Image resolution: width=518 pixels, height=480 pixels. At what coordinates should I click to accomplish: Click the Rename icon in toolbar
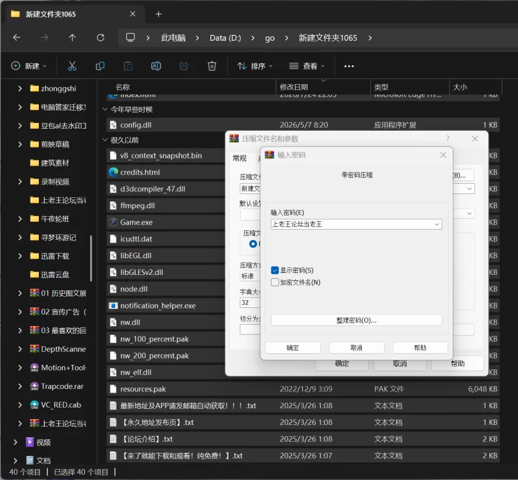point(156,66)
